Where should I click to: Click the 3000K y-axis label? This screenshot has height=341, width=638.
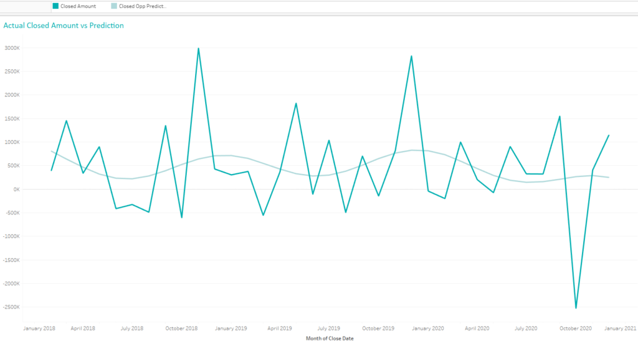click(x=12, y=48)
